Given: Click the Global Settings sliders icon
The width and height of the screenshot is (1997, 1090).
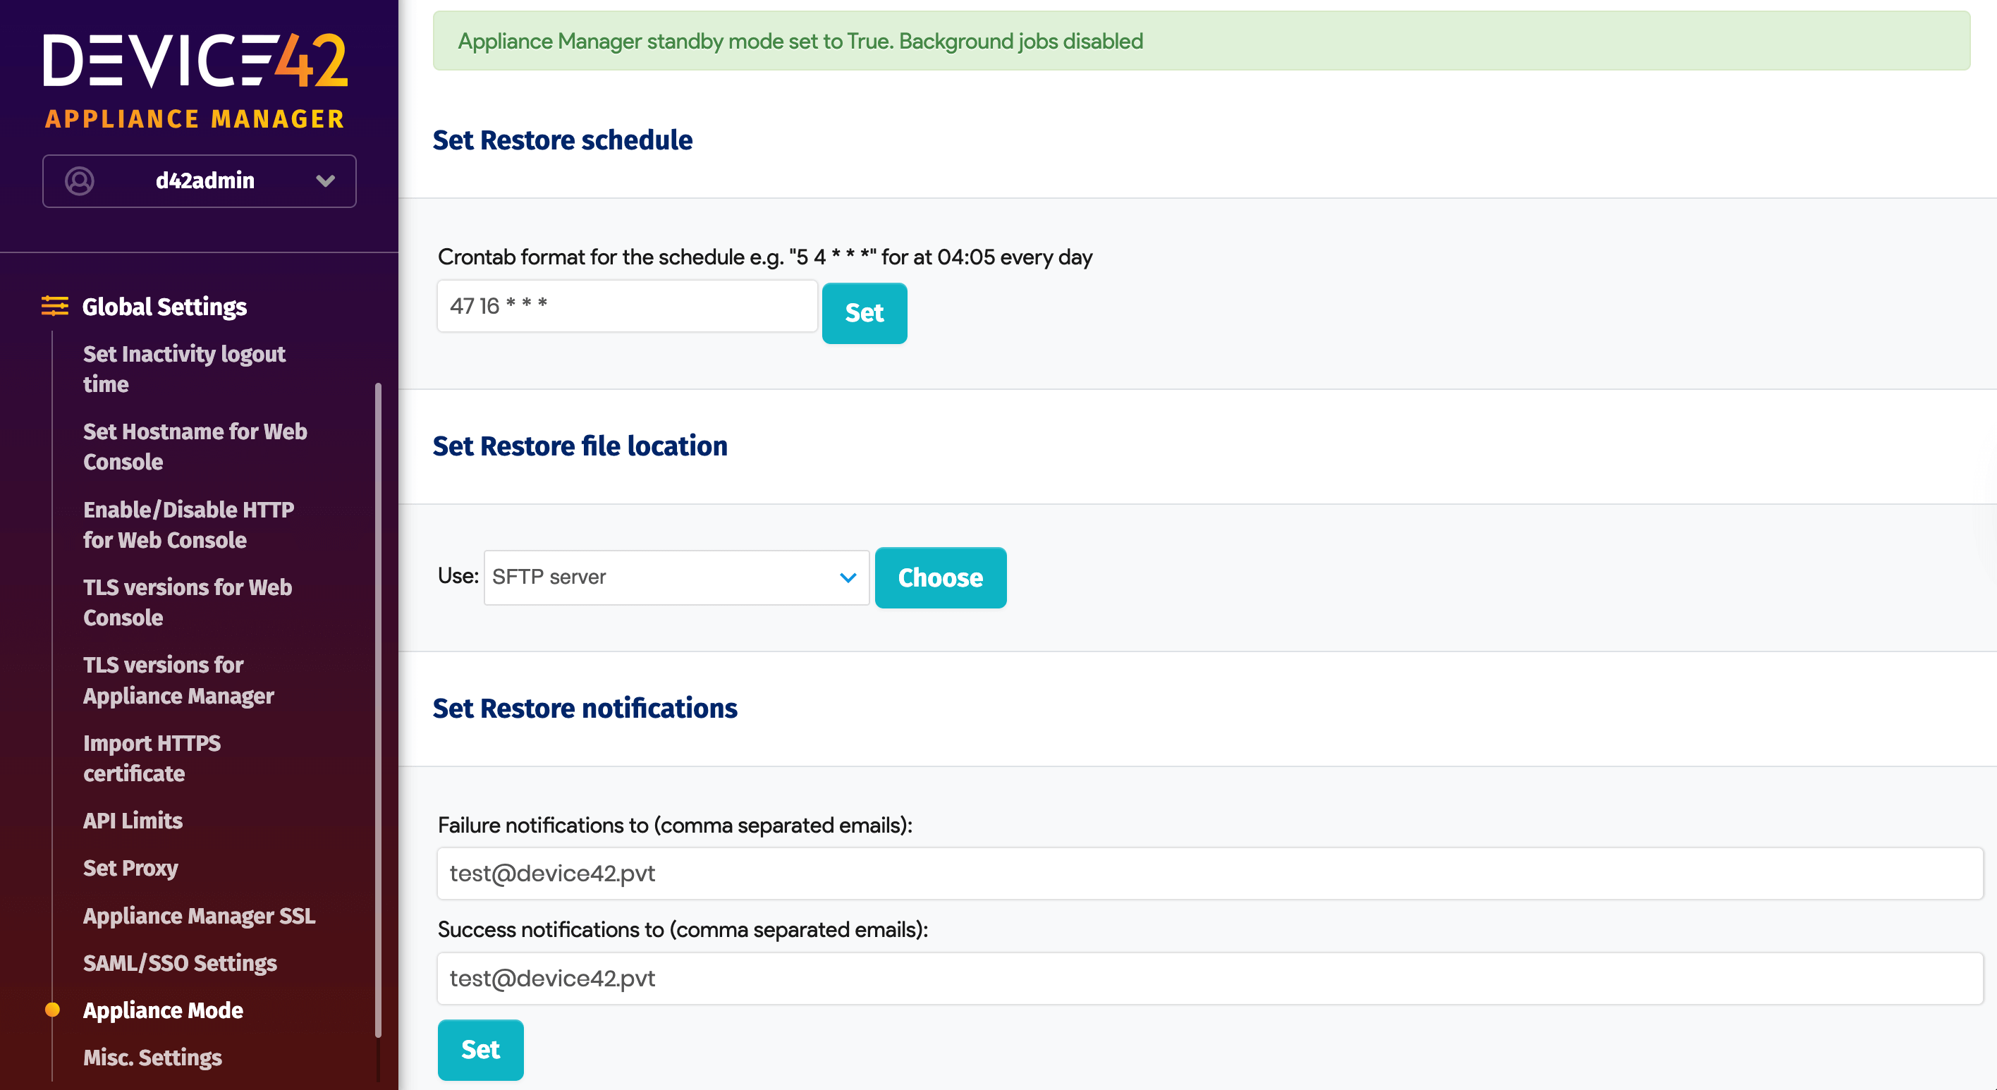Looking at the screenshot, I should 54,306.
